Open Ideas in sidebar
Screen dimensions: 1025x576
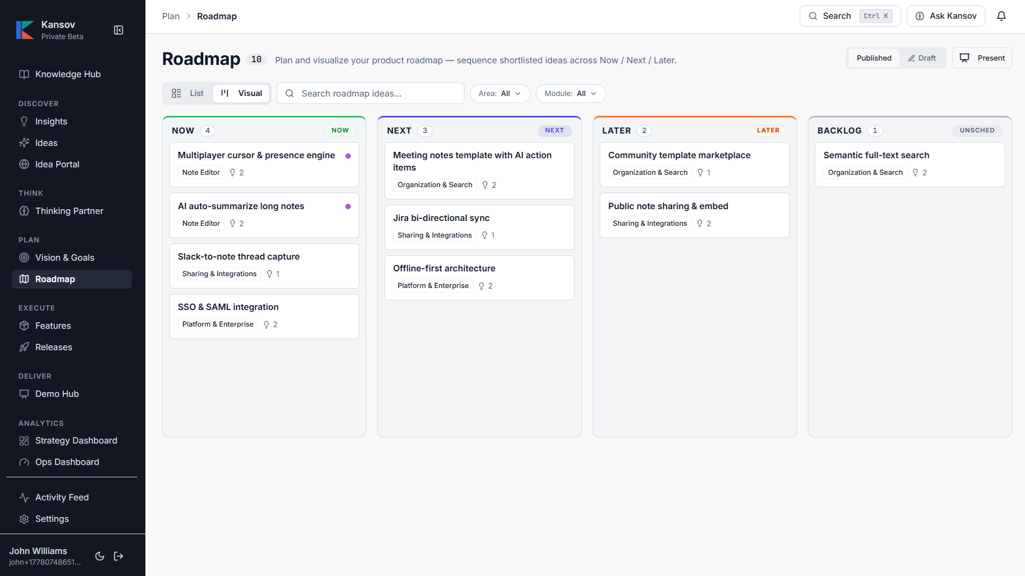pyautogui.click(x=72, y=143)
